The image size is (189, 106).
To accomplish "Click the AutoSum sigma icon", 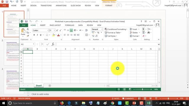I will point(143,29).
